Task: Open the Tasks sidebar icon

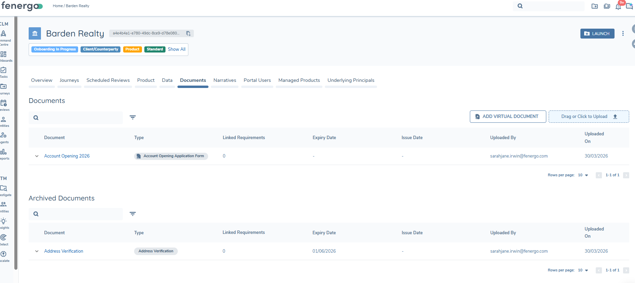Action: [3, 70]
